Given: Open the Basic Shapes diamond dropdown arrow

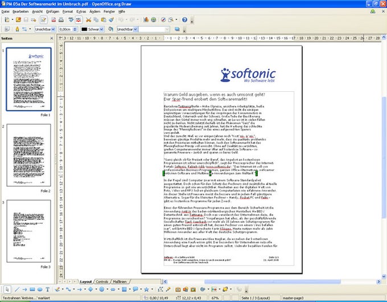Looking at the screenshot, I should (96, 289).
